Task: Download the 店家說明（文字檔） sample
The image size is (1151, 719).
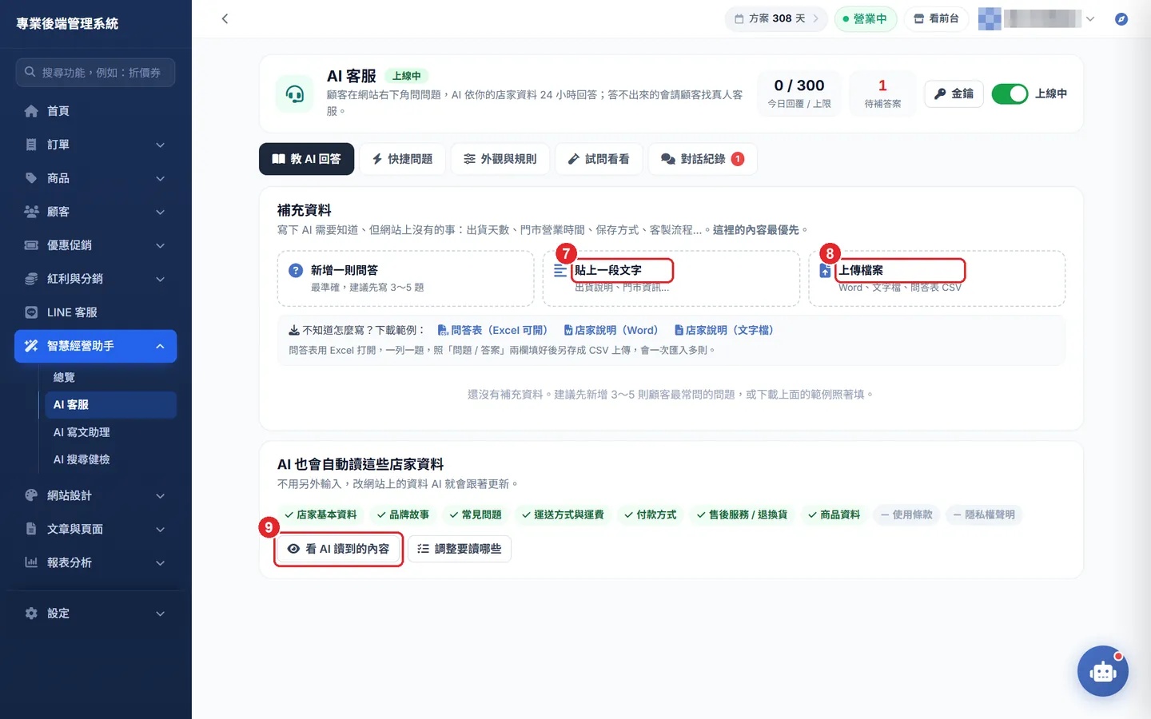Action: click(724, 330)
